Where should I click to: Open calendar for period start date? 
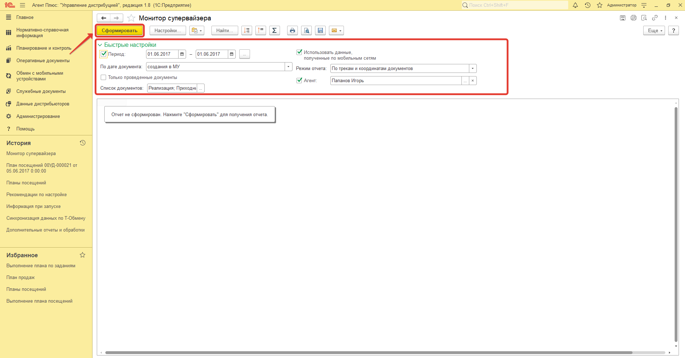(182, 54)
